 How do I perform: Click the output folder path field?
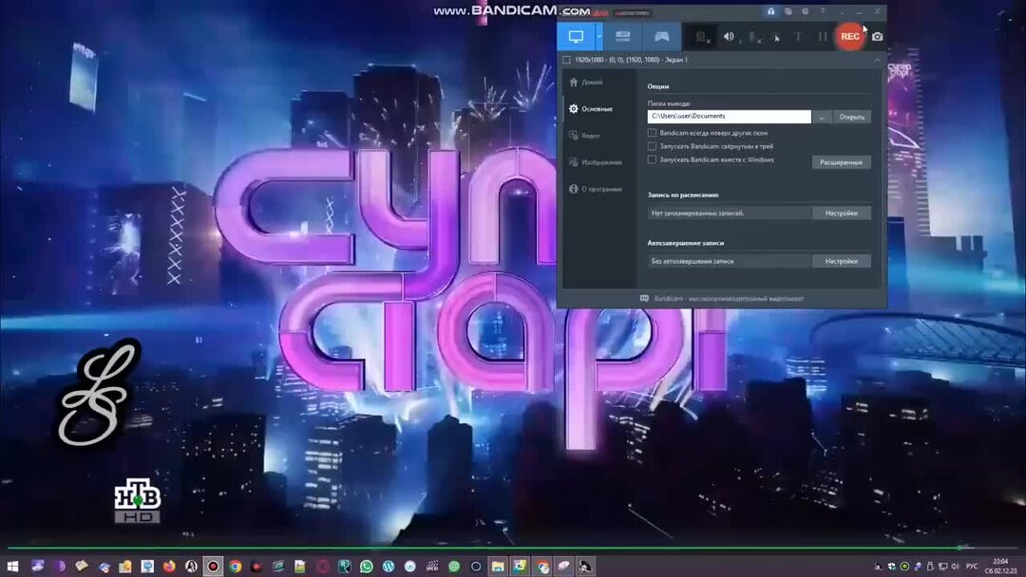729,117
